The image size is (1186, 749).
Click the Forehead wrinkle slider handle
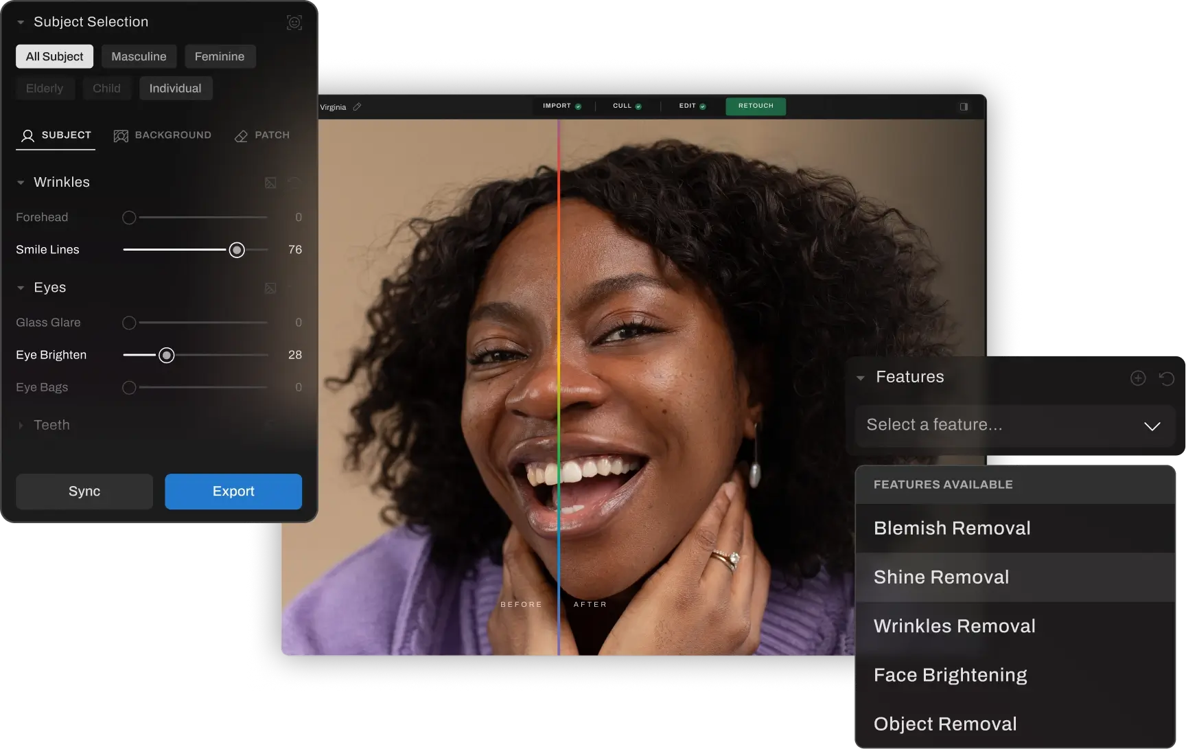click(x=129, y=218)
